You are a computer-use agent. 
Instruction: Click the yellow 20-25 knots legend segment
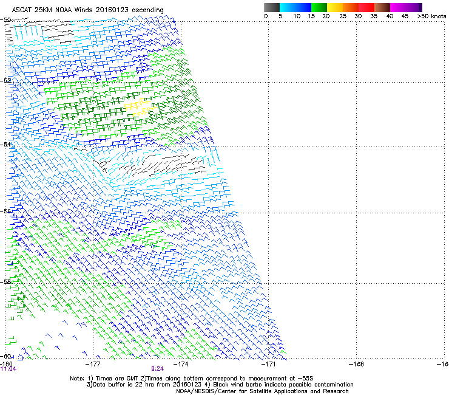[x=335, y=7]
